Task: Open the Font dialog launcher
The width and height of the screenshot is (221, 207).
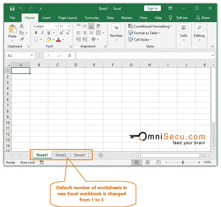Action: coord(71,47)
